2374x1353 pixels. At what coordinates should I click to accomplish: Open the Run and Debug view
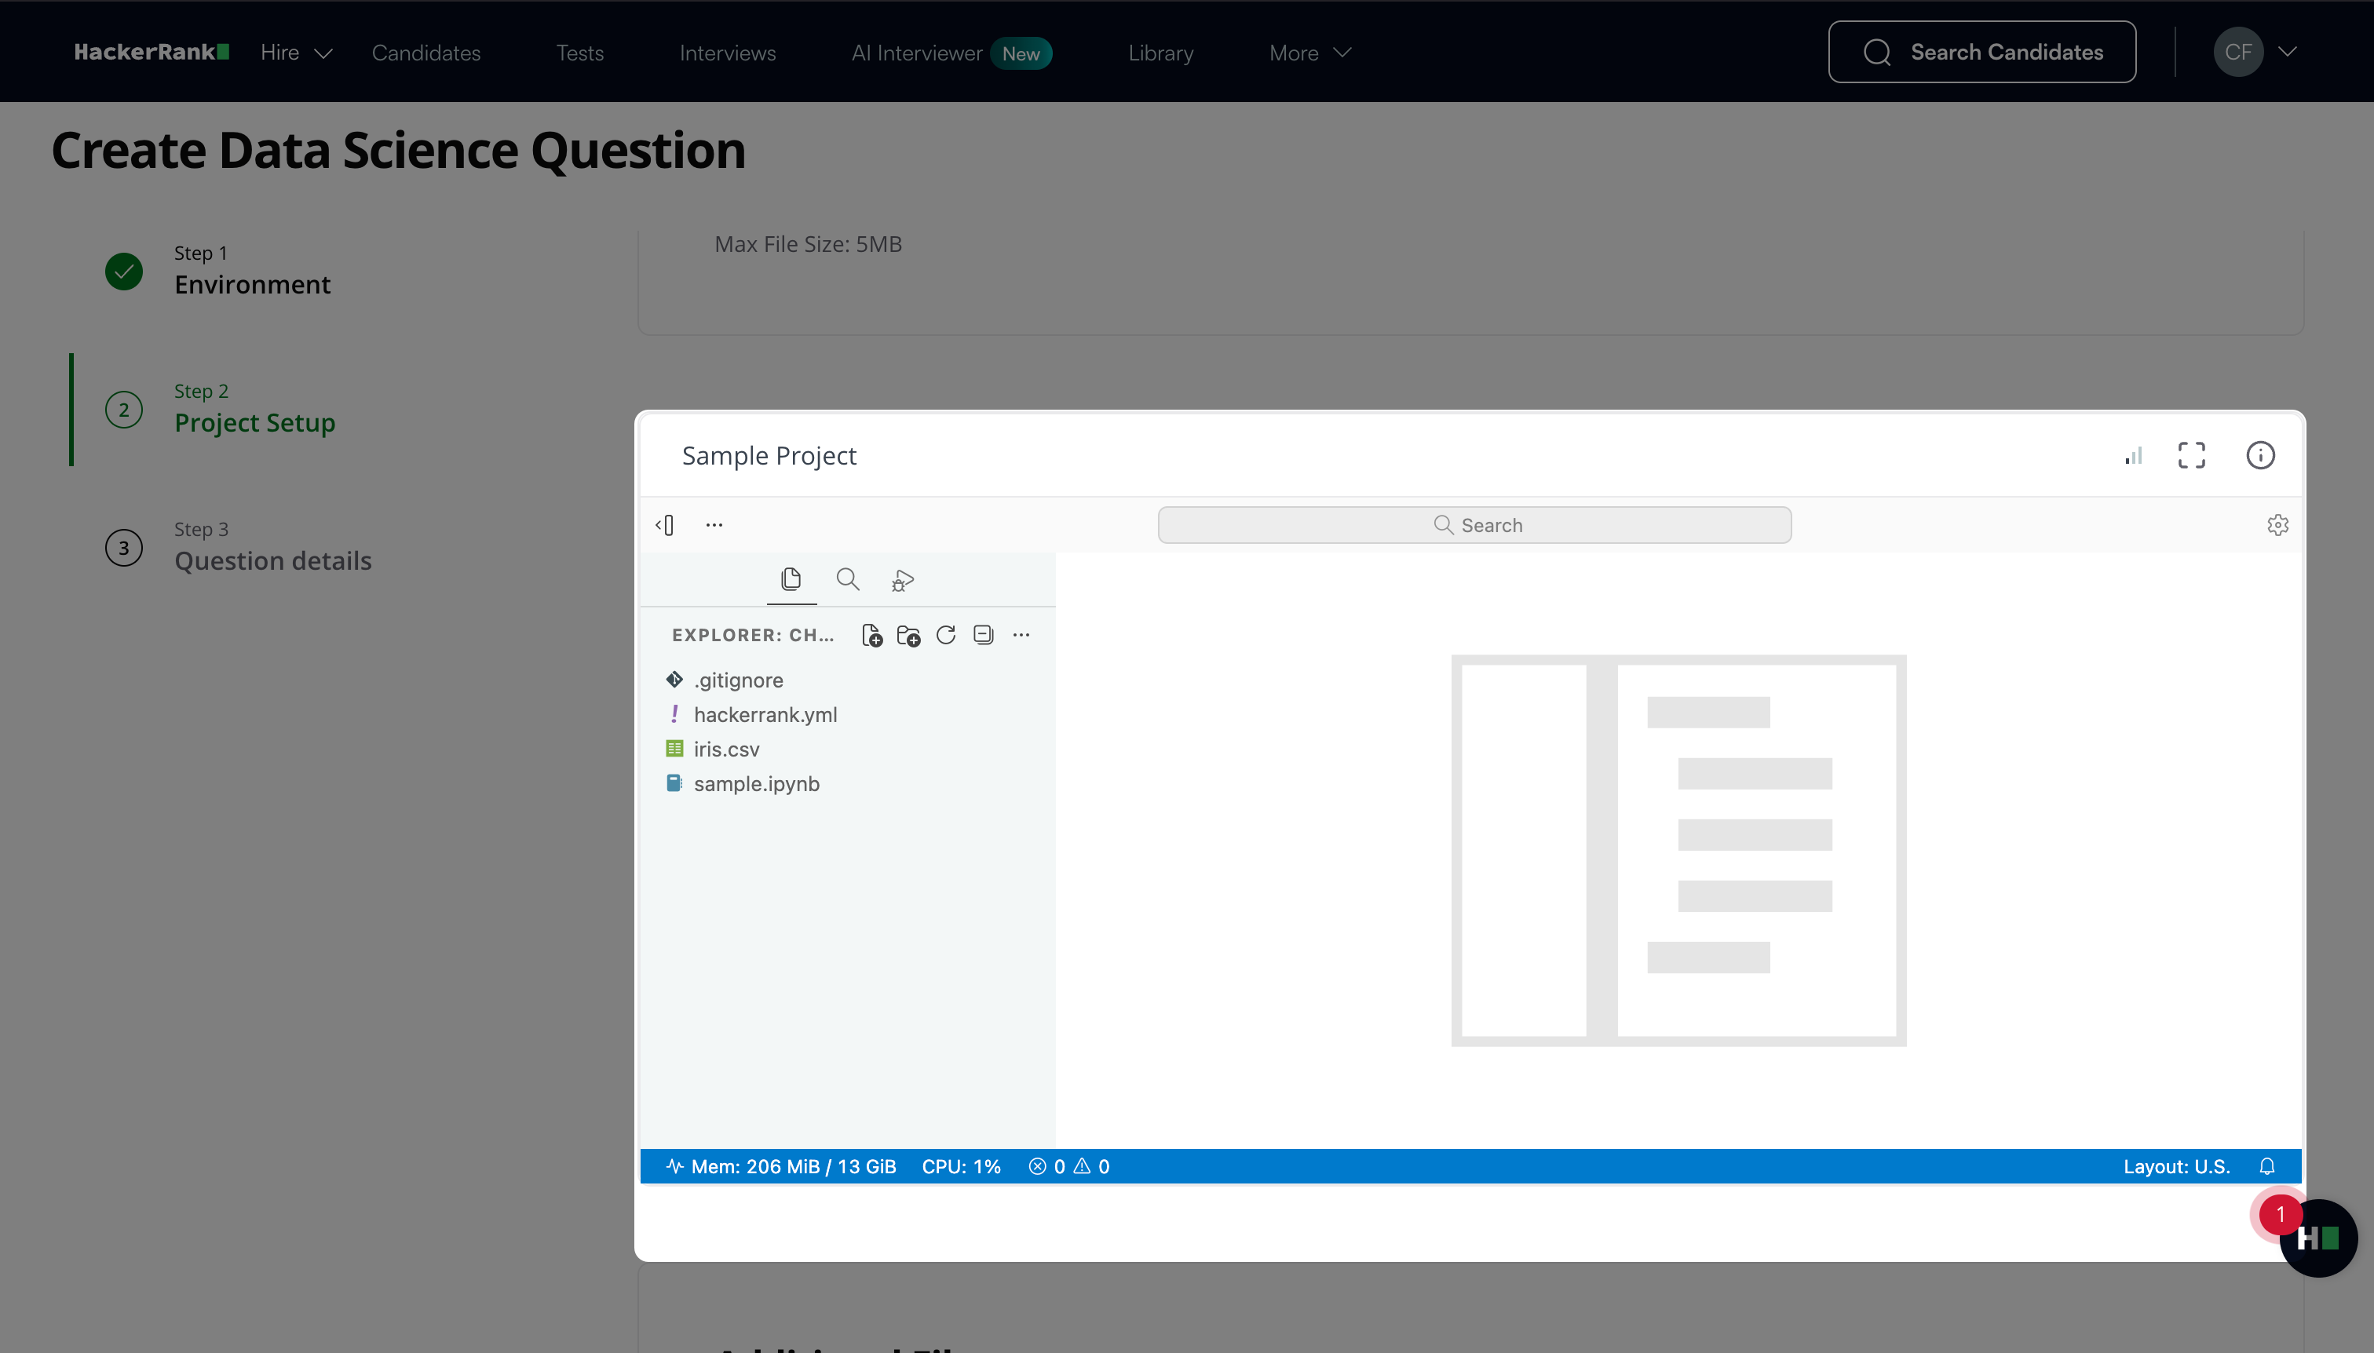[903, 581]
